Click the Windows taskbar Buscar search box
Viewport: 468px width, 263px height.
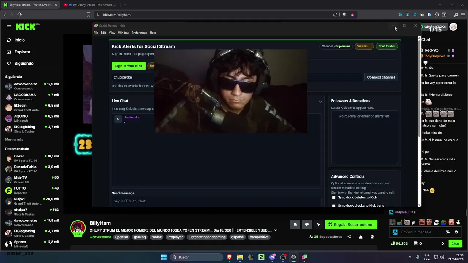197,257
